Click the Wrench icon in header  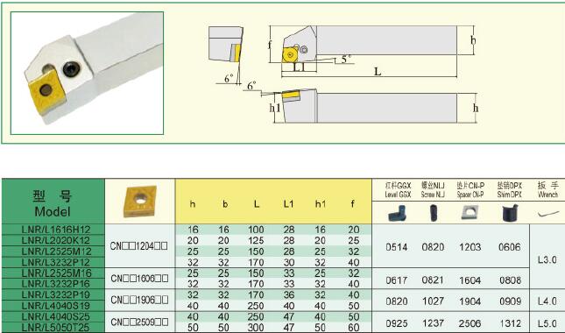click(548, 214)
